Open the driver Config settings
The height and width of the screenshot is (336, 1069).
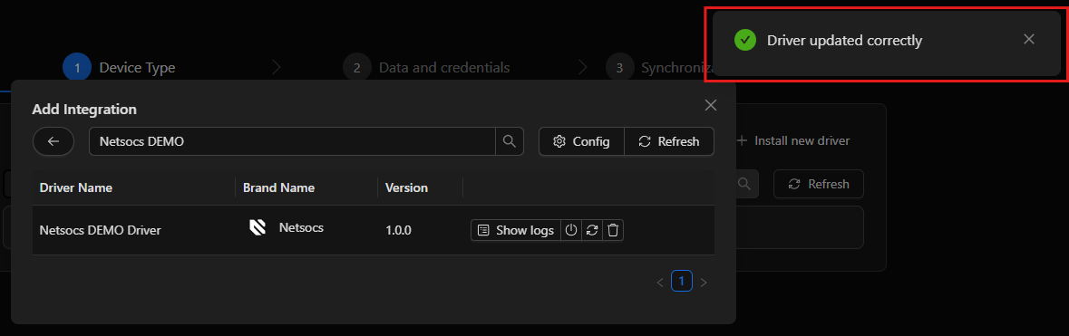point(581,141)
